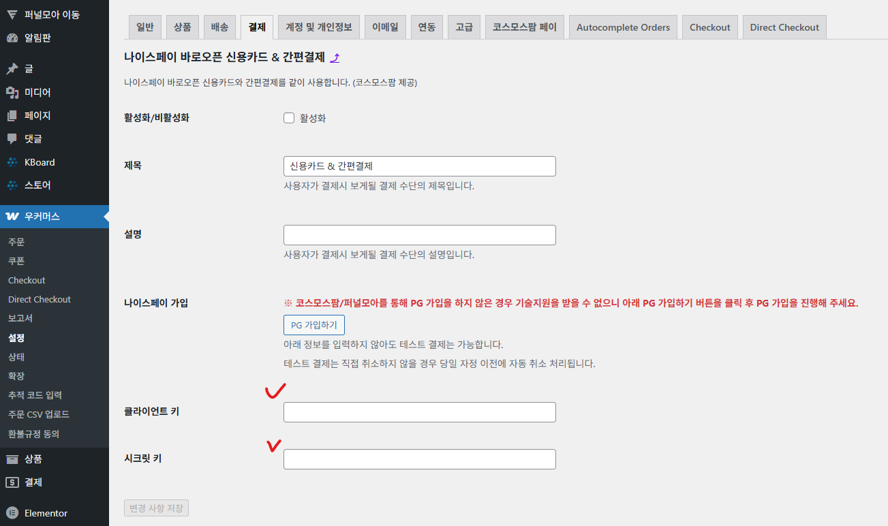Open the 미디어 media library icon
Image resolution: width=888 pixels, height=526 pixels.
coord(12,92)
